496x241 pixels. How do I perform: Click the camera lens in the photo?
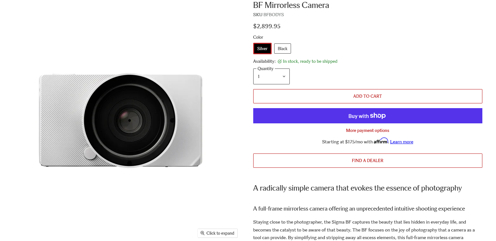point(129,120)
